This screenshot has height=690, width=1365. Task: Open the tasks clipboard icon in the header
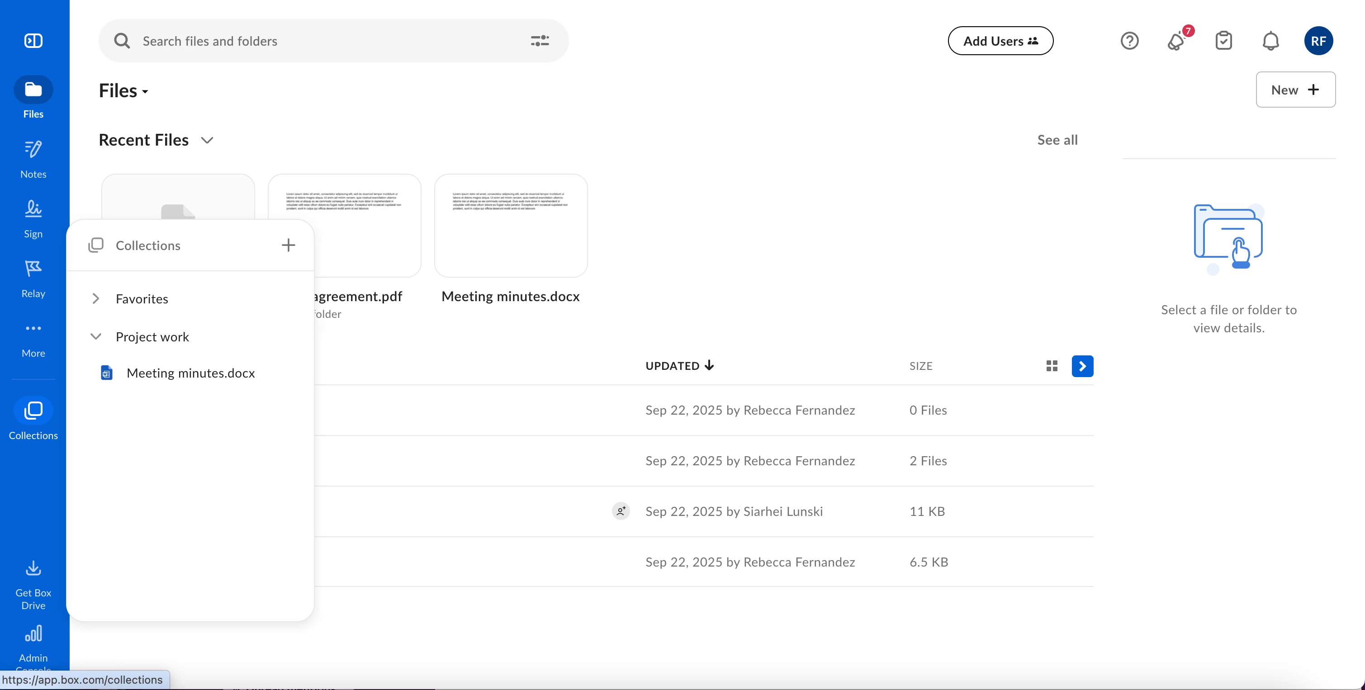(x=1223, y=41)
